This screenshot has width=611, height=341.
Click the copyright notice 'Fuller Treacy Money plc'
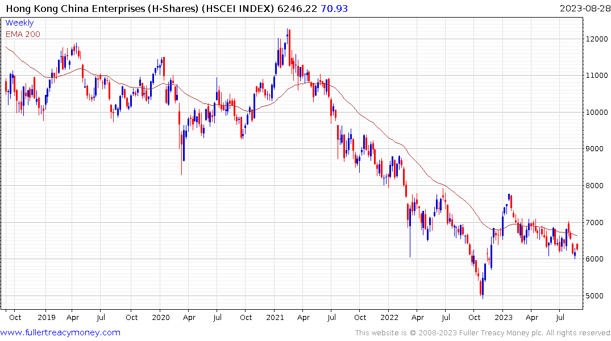point(501,333)
